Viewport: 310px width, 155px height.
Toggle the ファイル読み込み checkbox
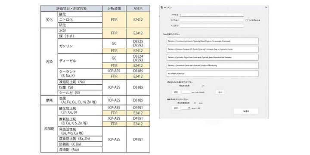247,20
